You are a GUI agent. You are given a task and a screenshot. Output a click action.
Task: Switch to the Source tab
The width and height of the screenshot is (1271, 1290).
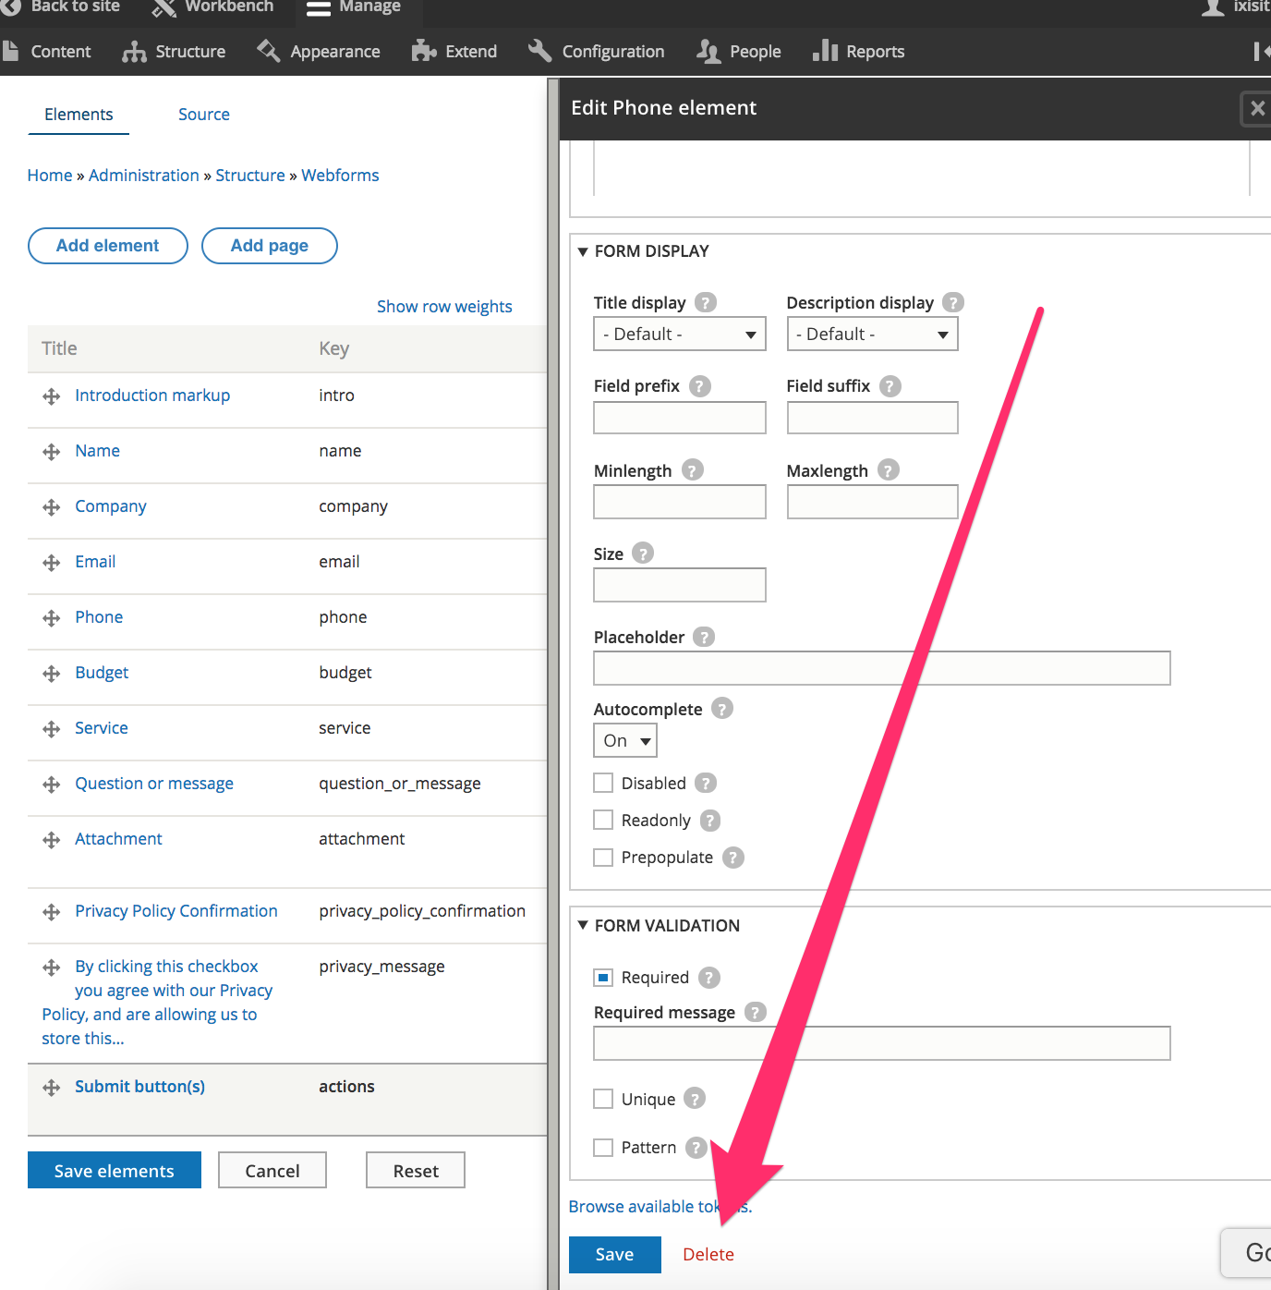click(x=203, y=114)
